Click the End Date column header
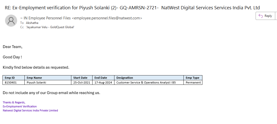The image size is (277, 124). (101, 78)
